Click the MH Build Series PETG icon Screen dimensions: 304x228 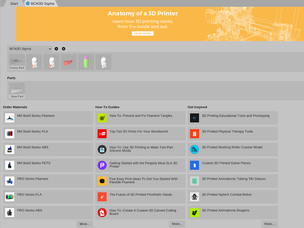[10, 165]
